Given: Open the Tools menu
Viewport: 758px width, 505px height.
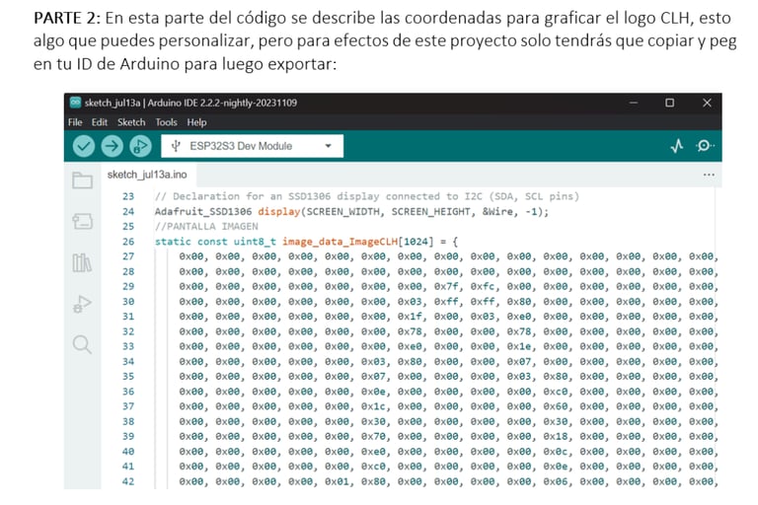Looking at the screenshot, I should click(x=166, y=122).
